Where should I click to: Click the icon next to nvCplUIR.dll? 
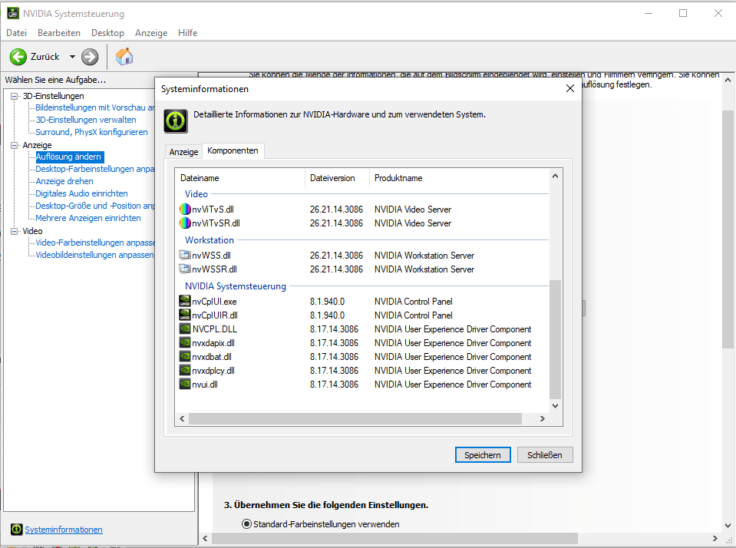click(x=185, y=315)
